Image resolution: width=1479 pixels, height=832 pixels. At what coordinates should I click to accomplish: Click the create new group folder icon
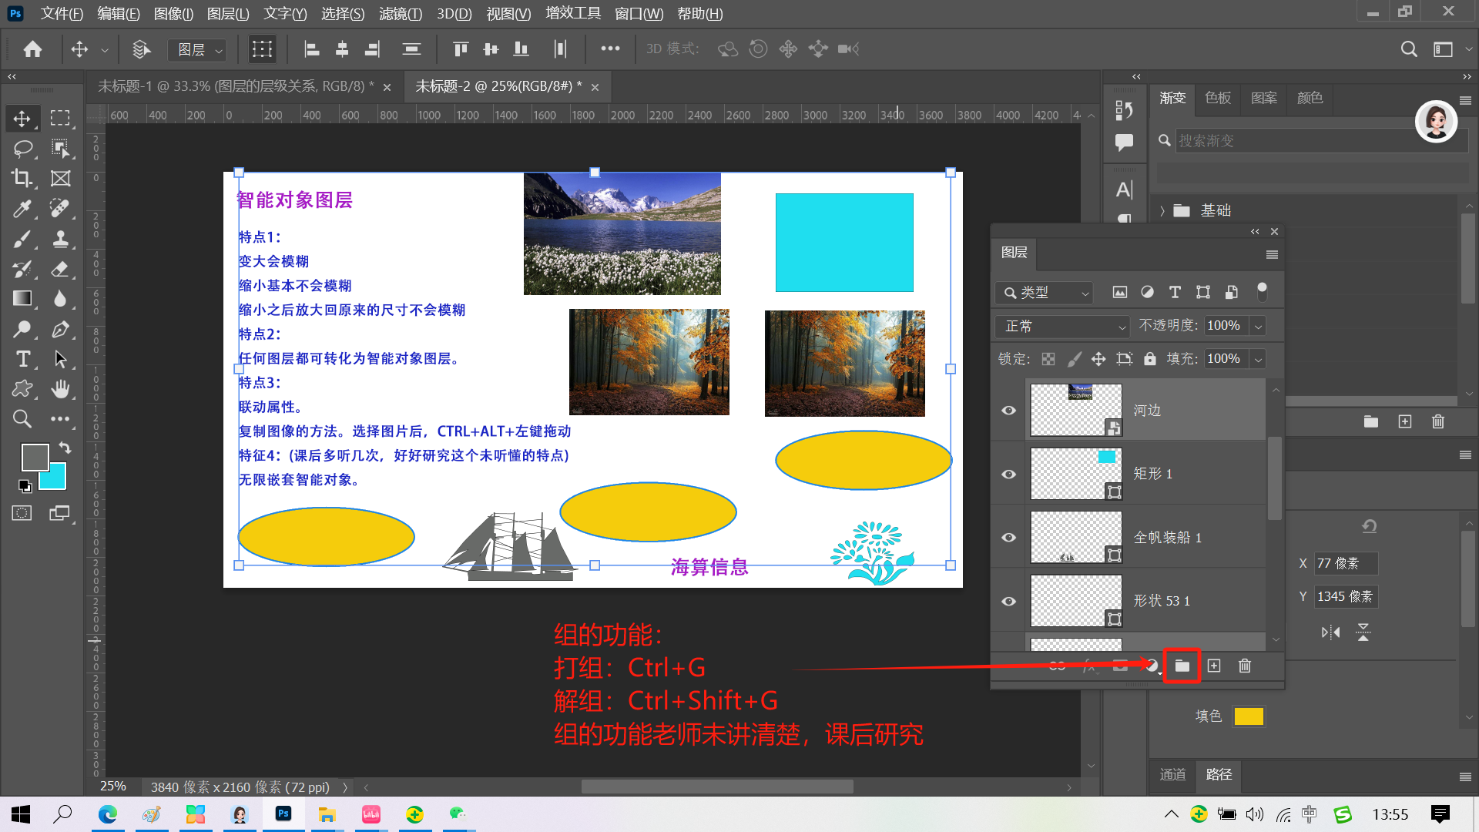pos(1182,666)
